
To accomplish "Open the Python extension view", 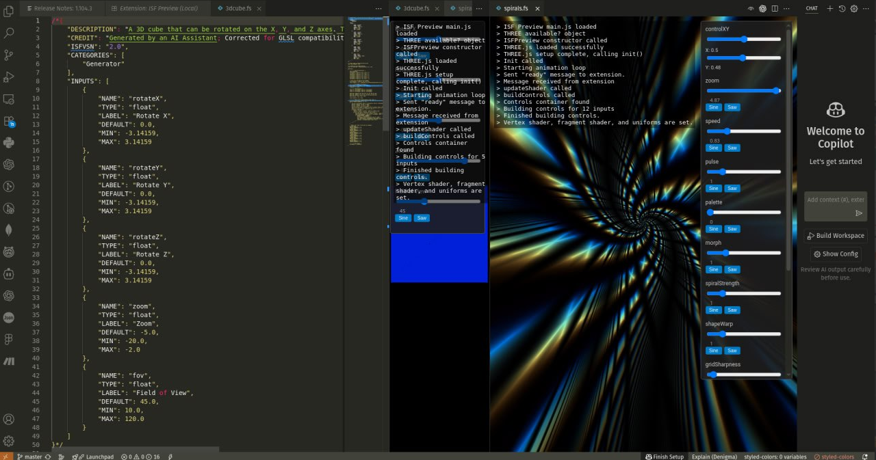I will [9, 143].
